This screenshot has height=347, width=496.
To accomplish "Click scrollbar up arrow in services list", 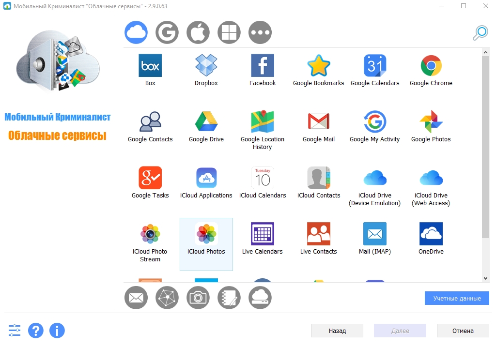I will [485, 52].
